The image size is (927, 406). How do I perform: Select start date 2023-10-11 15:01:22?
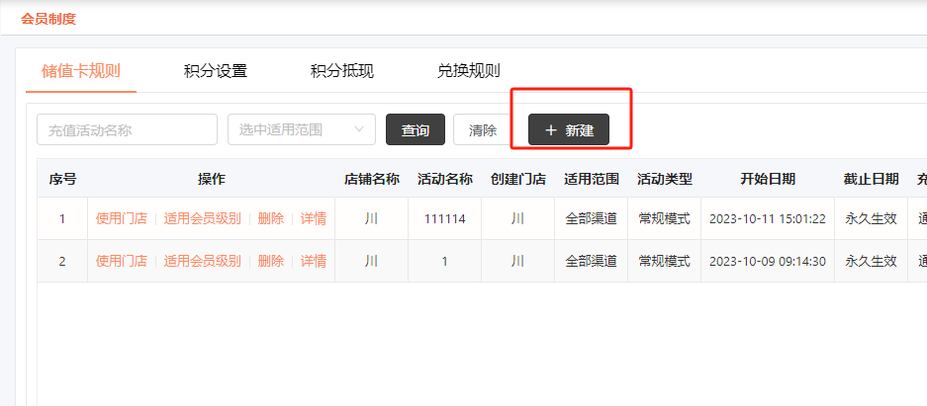point(768,219)
